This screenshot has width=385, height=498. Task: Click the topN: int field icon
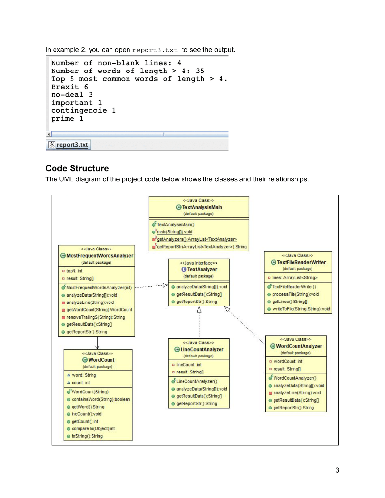[x=64, y=271]
